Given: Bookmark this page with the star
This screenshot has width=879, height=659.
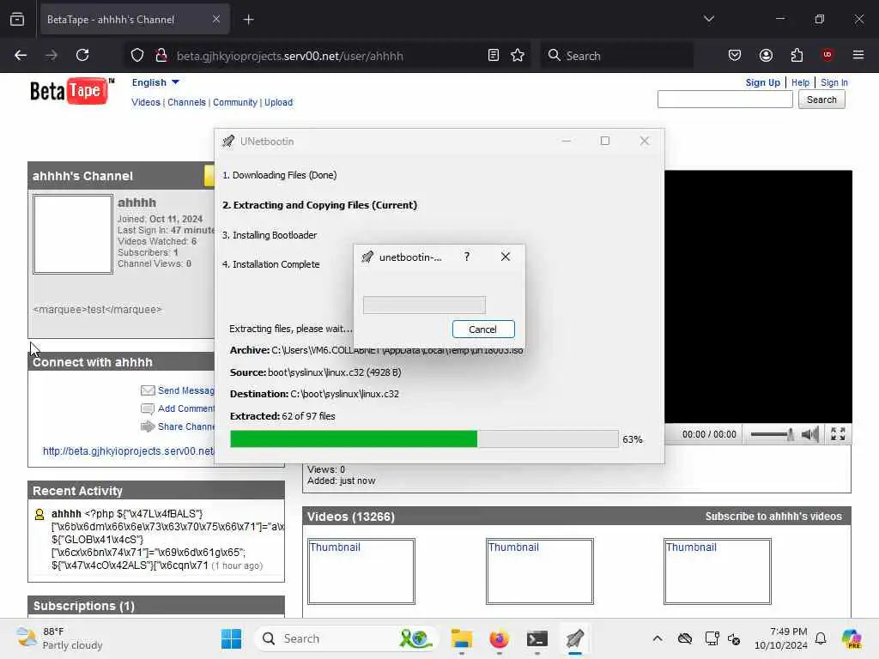Looking at the screenshot, I should tap(518, 56).
